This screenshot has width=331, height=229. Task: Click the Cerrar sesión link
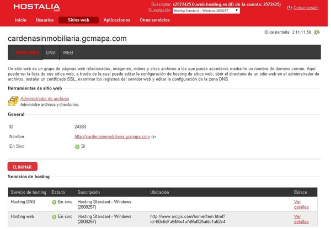(x=306, y=8)
